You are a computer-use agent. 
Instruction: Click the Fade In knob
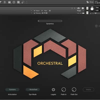pyautogui.click(x=63, y=90)
